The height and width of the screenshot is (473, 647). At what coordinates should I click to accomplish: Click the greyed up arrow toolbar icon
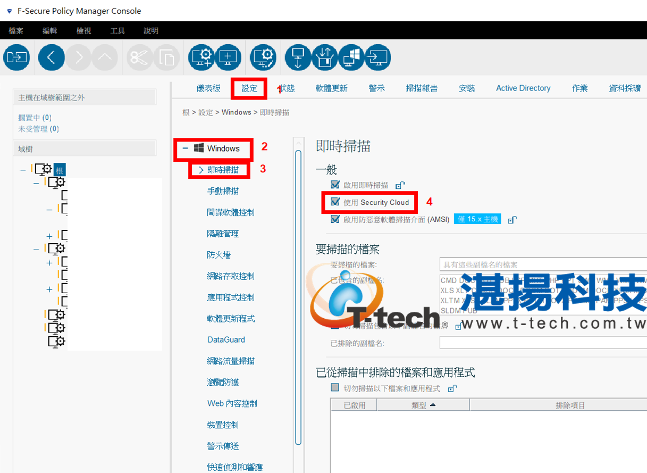pyautogui.click(x=105, y=57)
